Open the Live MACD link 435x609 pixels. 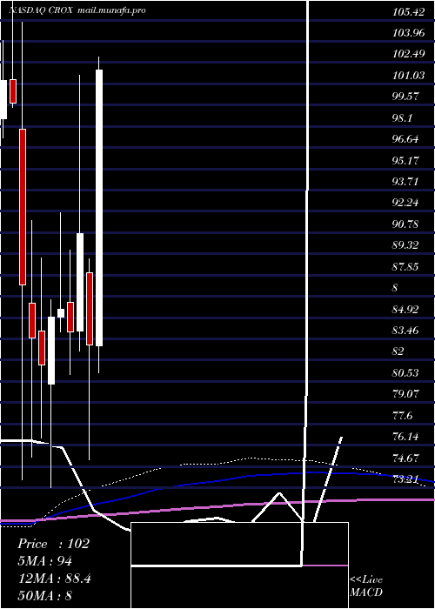point(366,586)
